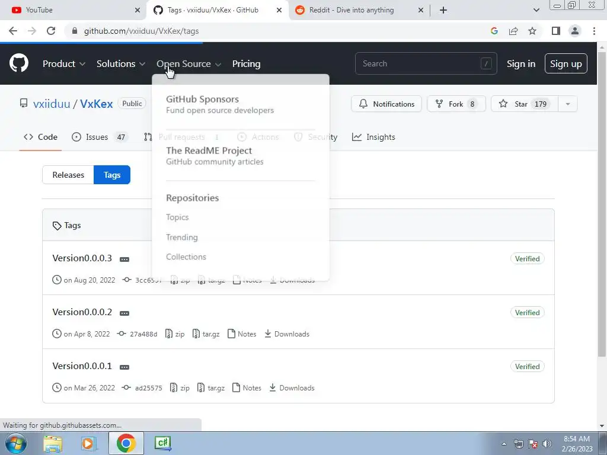Switch to the Insights tab
Image resolution: width=607 pixels, height=455 pixels.
(373, 137)
